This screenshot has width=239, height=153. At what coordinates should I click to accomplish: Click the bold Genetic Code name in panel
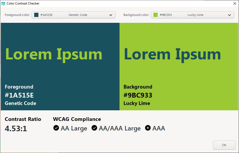(20, 103)
